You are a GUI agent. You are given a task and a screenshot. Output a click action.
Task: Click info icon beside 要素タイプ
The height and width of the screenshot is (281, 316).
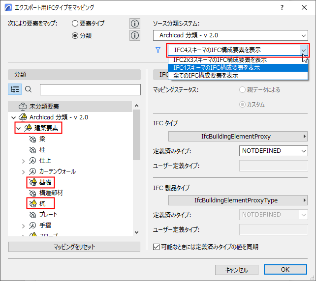[x=135, y=24]
